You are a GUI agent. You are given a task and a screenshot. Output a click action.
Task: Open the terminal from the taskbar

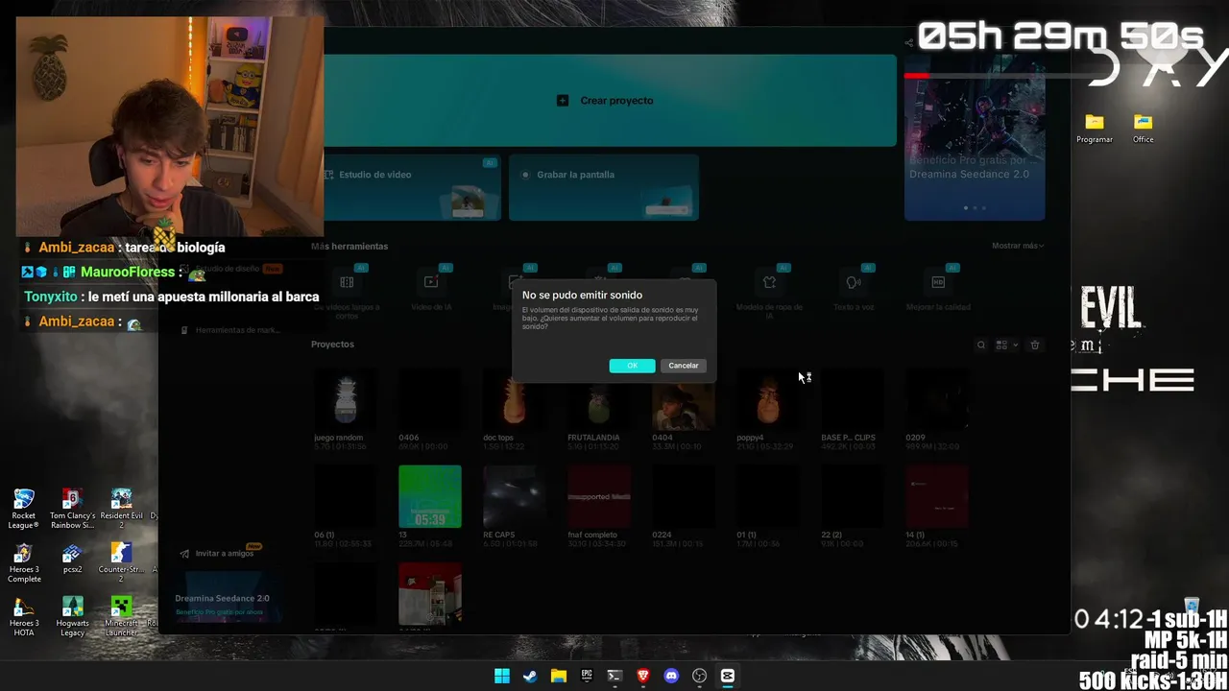(614, 676)
